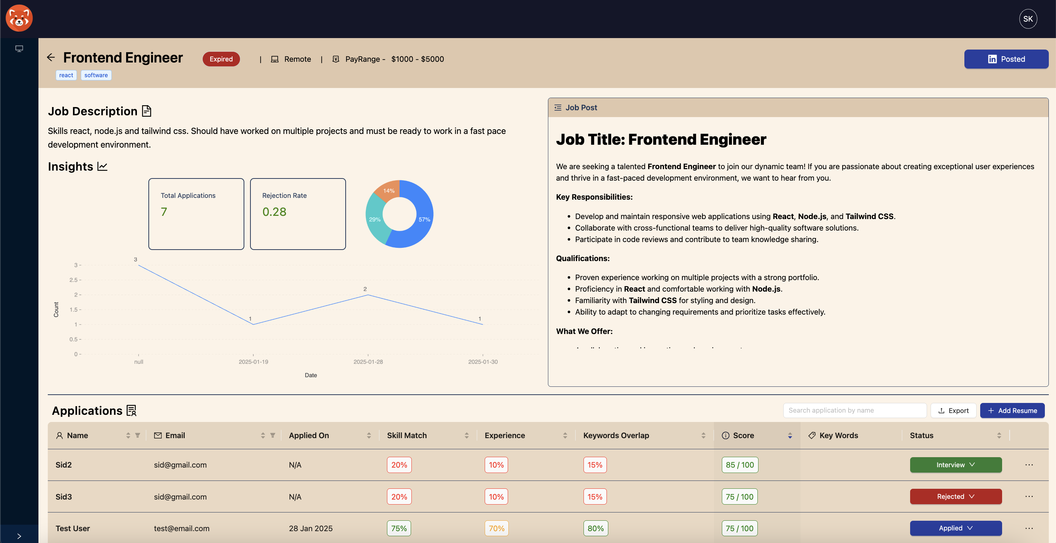The image size is (1056, 543).
Task: Expand the sidebar with the bottom chevron
Action: tap(19, 535)
